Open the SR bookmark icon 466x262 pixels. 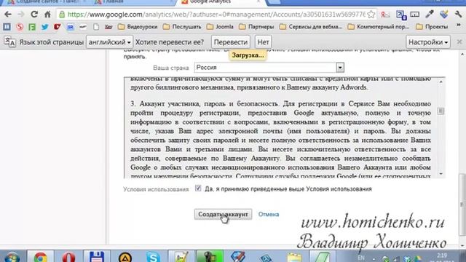pyautogui.click(x=71, y=27)
